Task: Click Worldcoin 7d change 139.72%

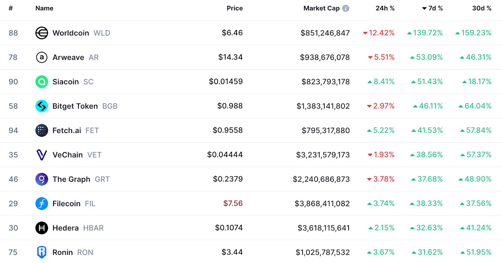Action: [425, 33]
